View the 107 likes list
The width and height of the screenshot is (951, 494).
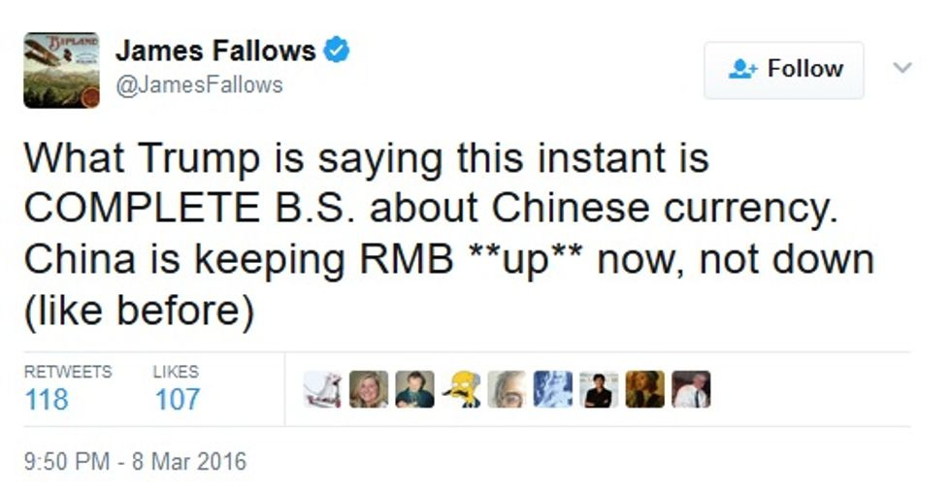click(x=177, y=388)
